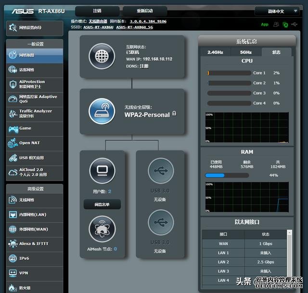Screen dimensions: 308x293
Task: Click the upper USB 3.0 port icon
Action: point(161,171)
